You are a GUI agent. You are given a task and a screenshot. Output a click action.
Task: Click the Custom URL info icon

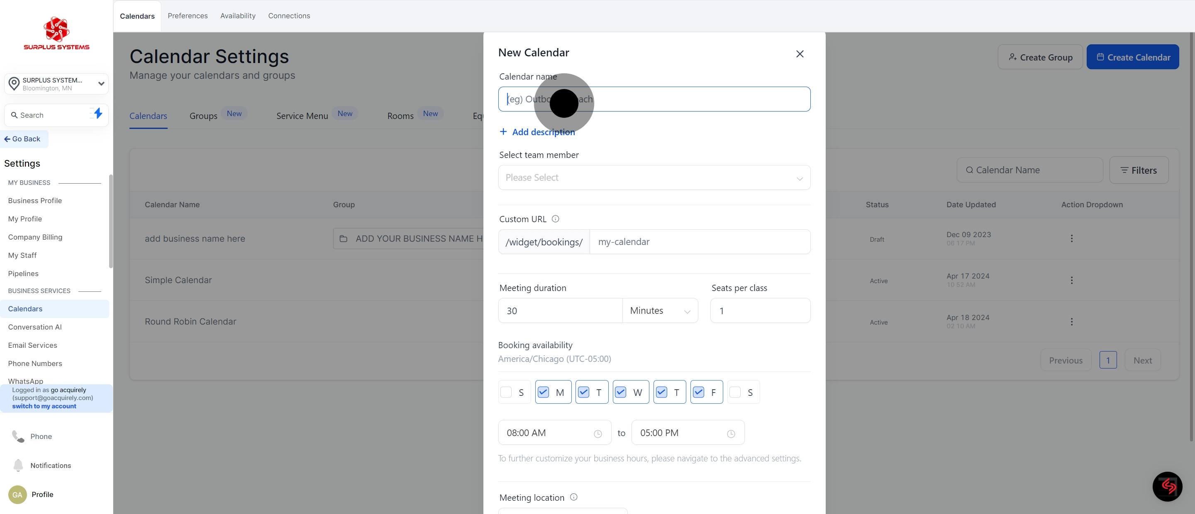point(555,219)
